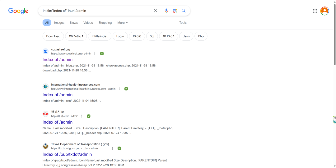Switch to the Videos tab
Viewport: 336px width, 168px height.
tap(88, 23)
